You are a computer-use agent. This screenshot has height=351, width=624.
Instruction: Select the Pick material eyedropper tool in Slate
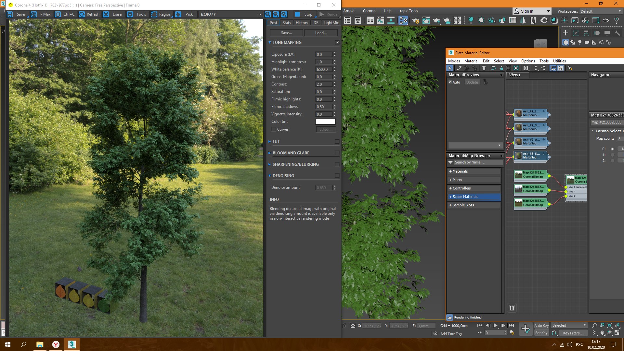[459, 68]
